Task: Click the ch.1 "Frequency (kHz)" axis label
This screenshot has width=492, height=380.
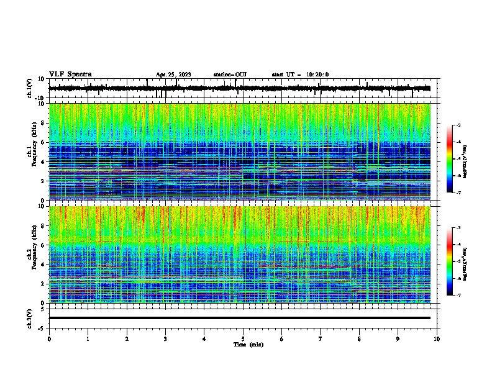Action: [34, 145]
